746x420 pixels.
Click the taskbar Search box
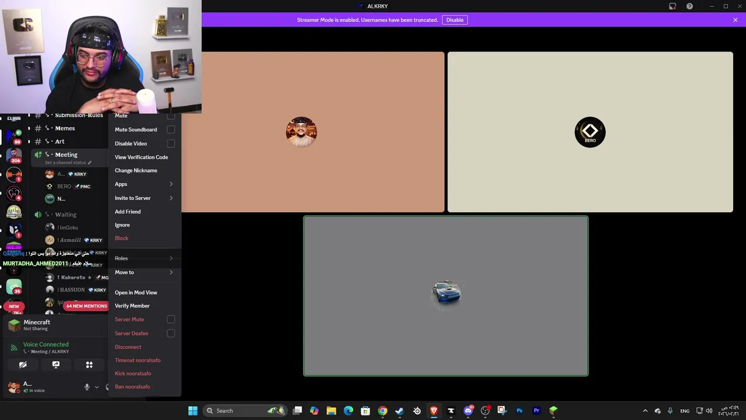click(x=245, y=411)
